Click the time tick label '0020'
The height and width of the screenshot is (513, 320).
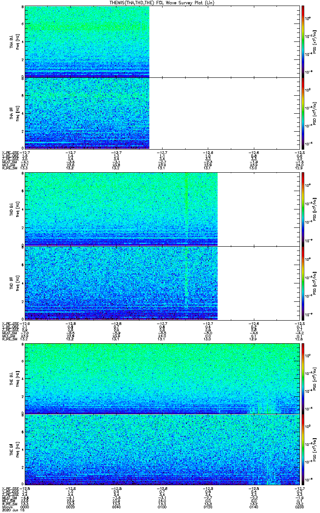70,507
